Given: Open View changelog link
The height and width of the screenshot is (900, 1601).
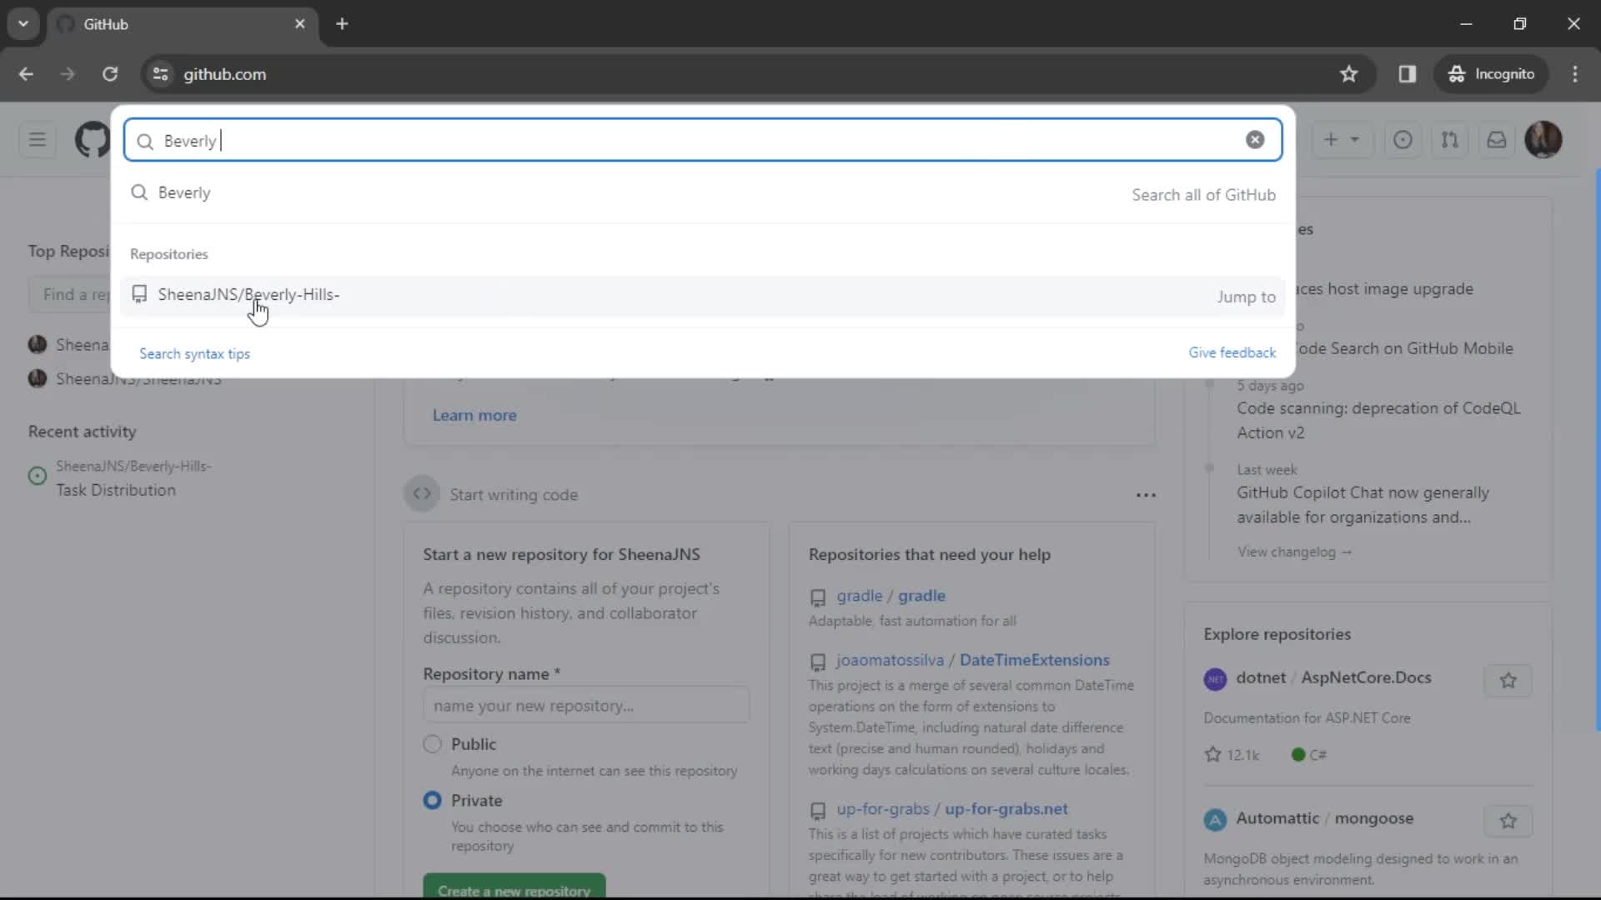Looking at the screenshot, I should 1294,552.
